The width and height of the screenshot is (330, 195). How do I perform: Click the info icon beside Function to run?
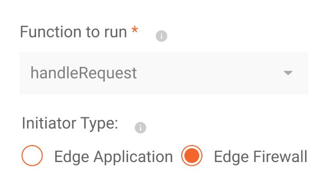click(x=162, y=36)
